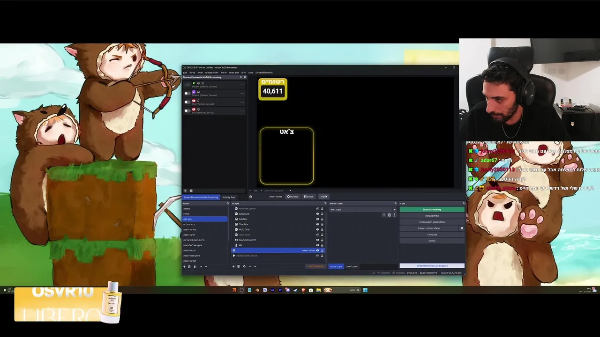Select the Chat Box source row

[x=277, y=224]
